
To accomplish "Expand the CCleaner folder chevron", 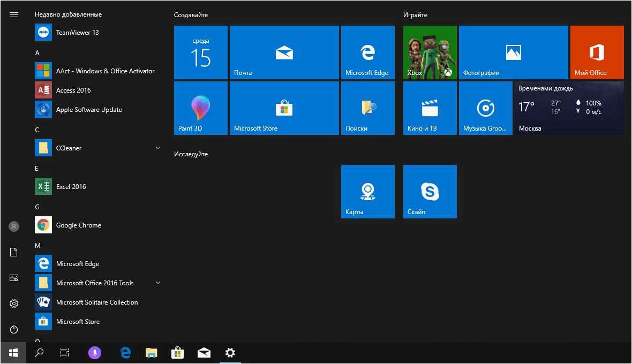I will pyautogui.click(x=158, y=148).
